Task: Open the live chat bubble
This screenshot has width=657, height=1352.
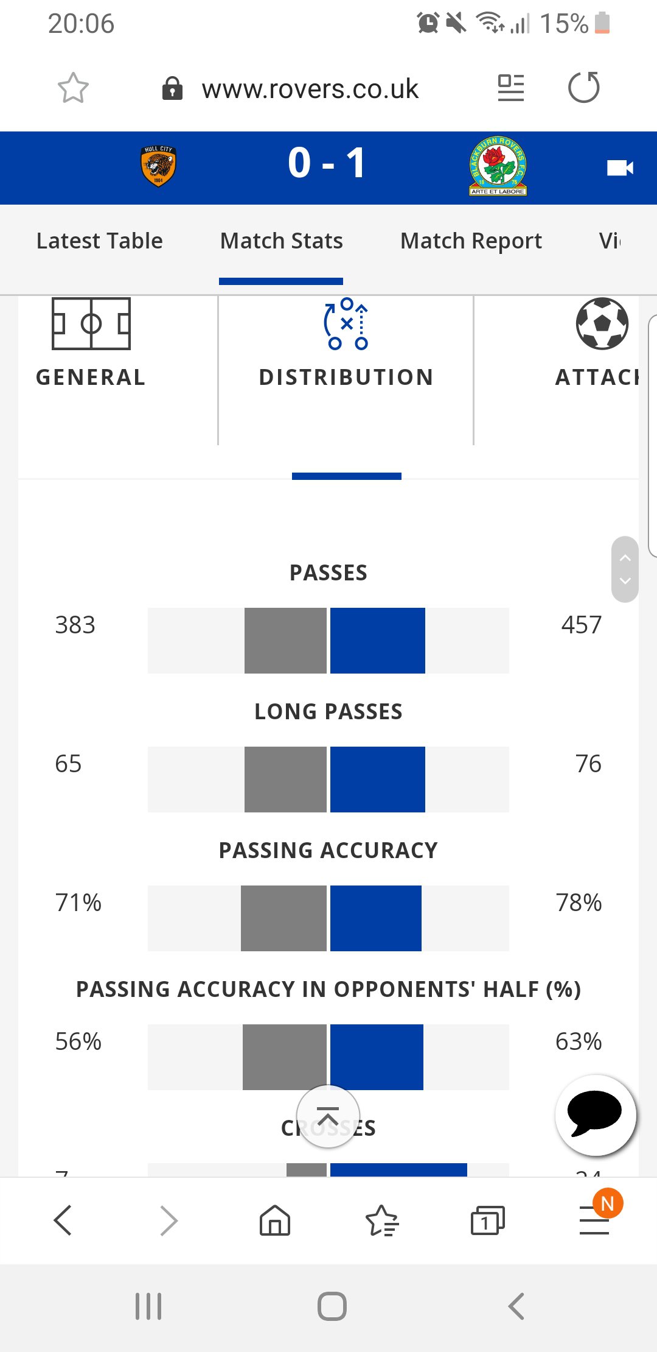Action: point(596,1115)
